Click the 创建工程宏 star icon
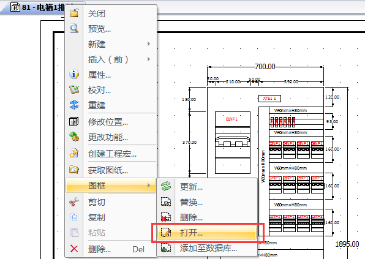 74,153
